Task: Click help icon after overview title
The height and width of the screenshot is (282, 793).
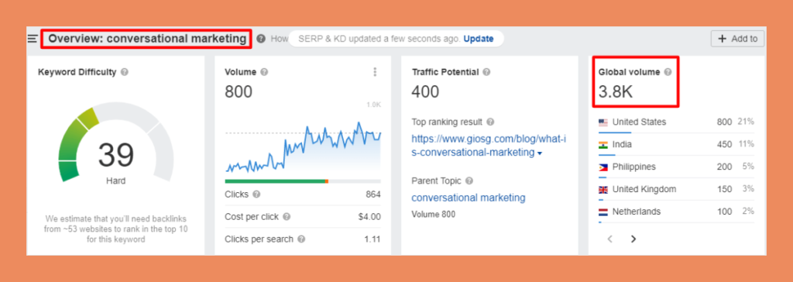Action: (261, 39)
